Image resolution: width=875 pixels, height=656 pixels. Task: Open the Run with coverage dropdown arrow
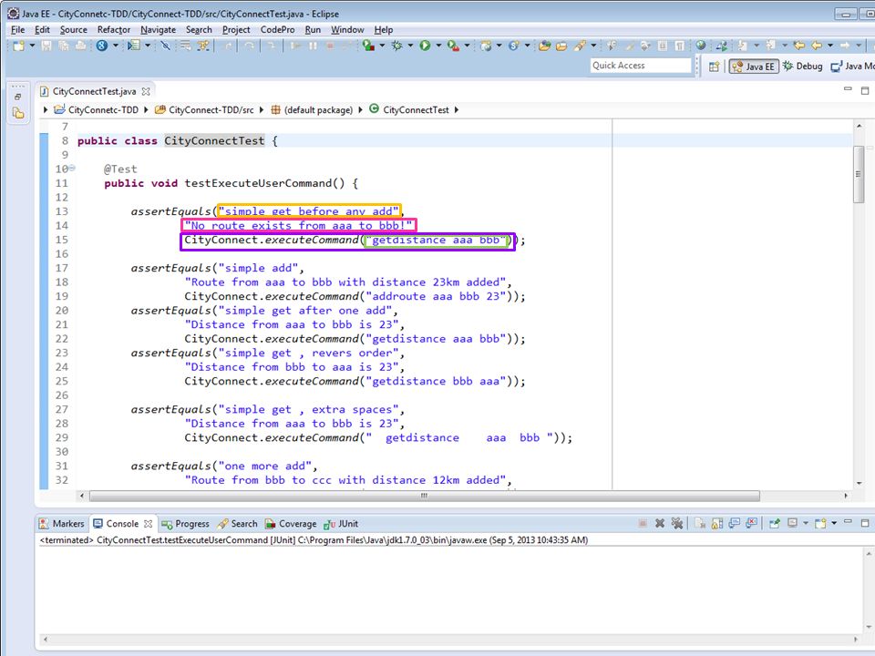pyautogui.click(x=382, y=46)
